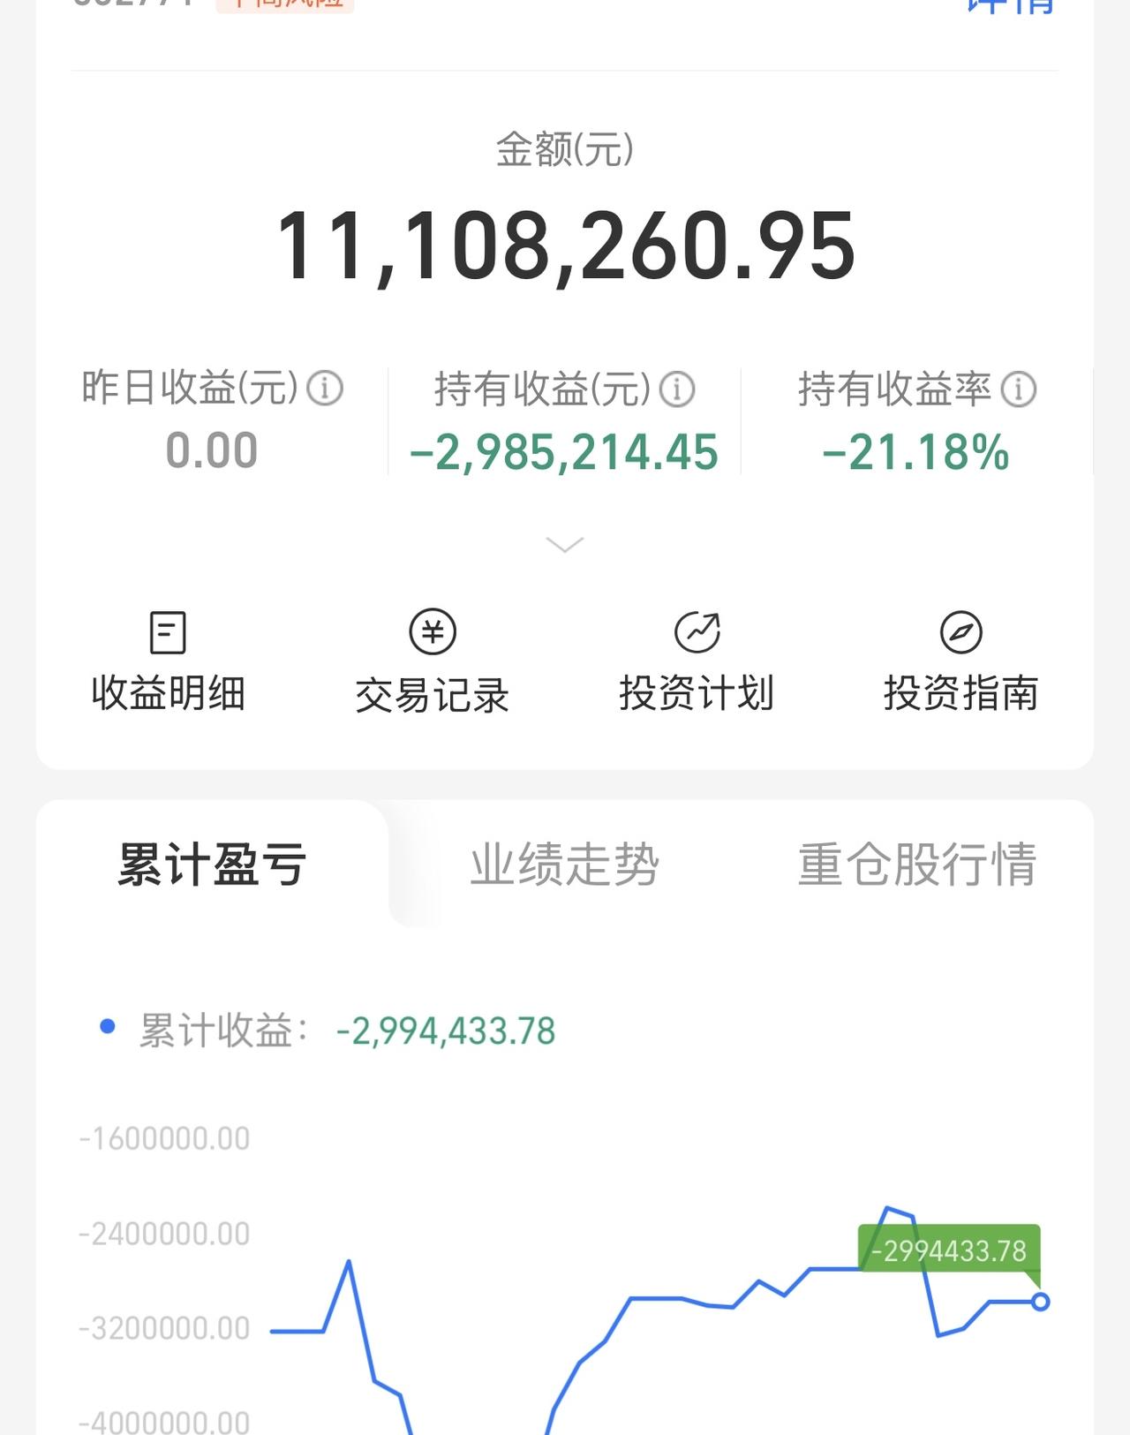
Task: Tap info icon beside 持有收益(元)
Action: point(677,389)
